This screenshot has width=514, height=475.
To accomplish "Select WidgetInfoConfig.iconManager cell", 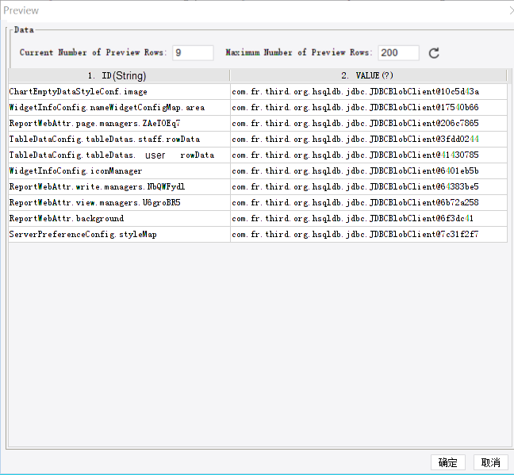I will [119, 170].
